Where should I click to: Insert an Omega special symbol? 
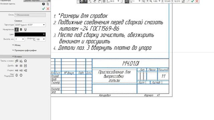(25, 61)
